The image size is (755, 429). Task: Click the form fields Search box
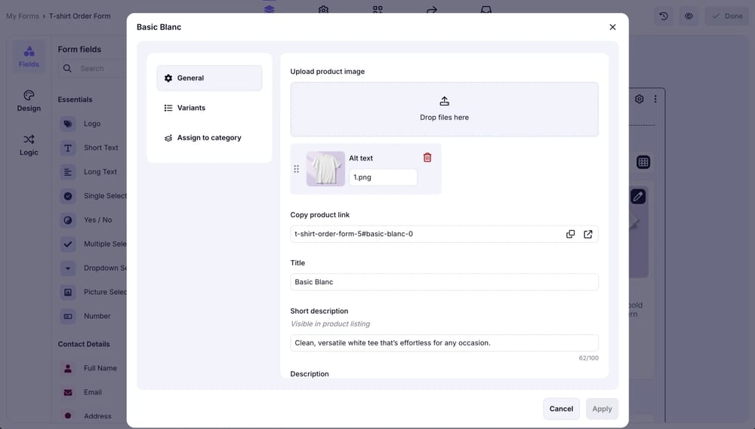92,69
